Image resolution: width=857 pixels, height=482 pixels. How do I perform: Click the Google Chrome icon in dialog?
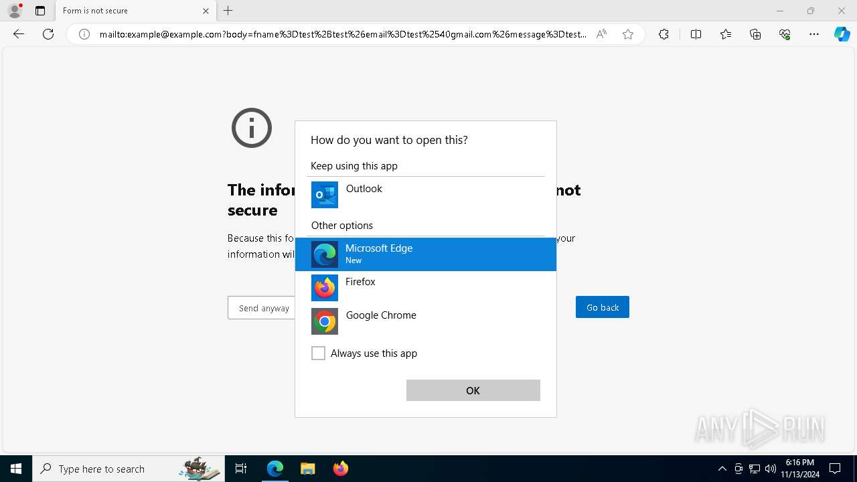(325, 321)
